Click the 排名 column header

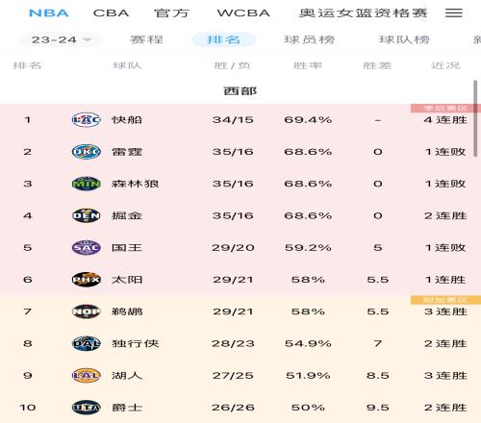(x=27, y=65)
